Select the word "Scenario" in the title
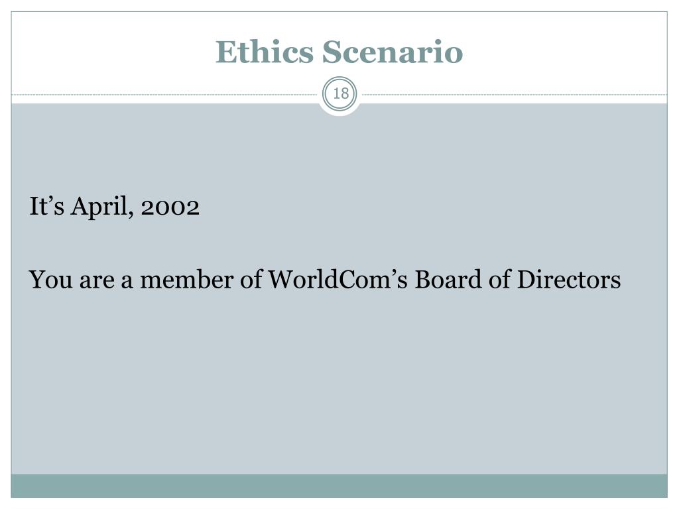 point(393,52)
